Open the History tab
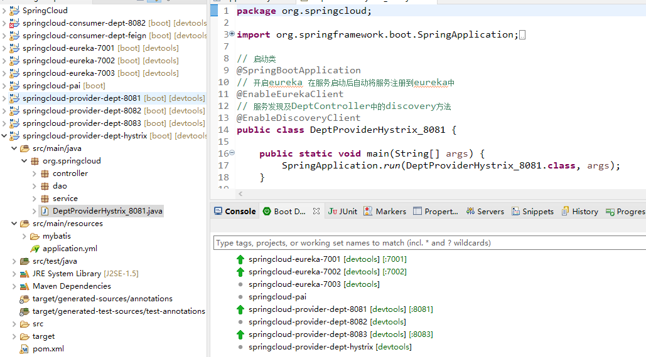This screenshot has width=646, height=357. point(579,211)
